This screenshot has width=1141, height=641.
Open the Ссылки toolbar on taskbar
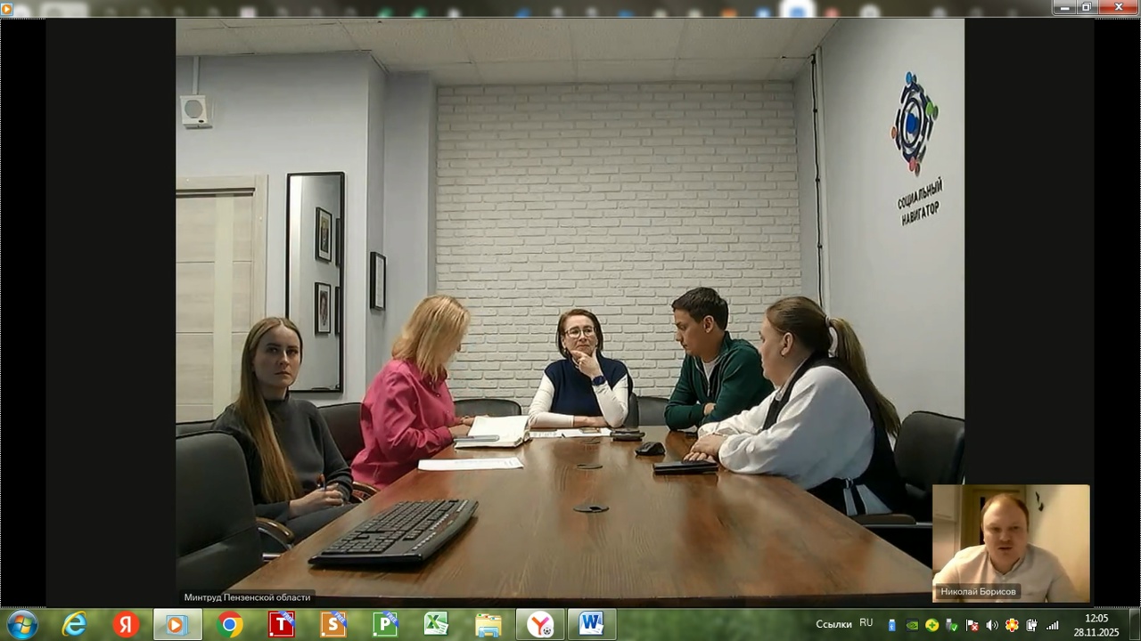(833, 624)
